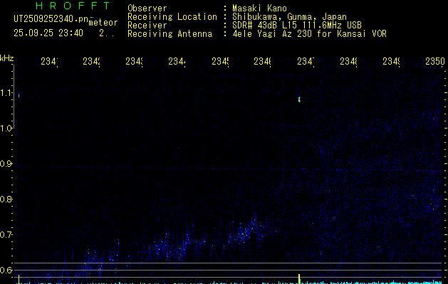Click the 1.0 frequency axis label

[6, 129]
